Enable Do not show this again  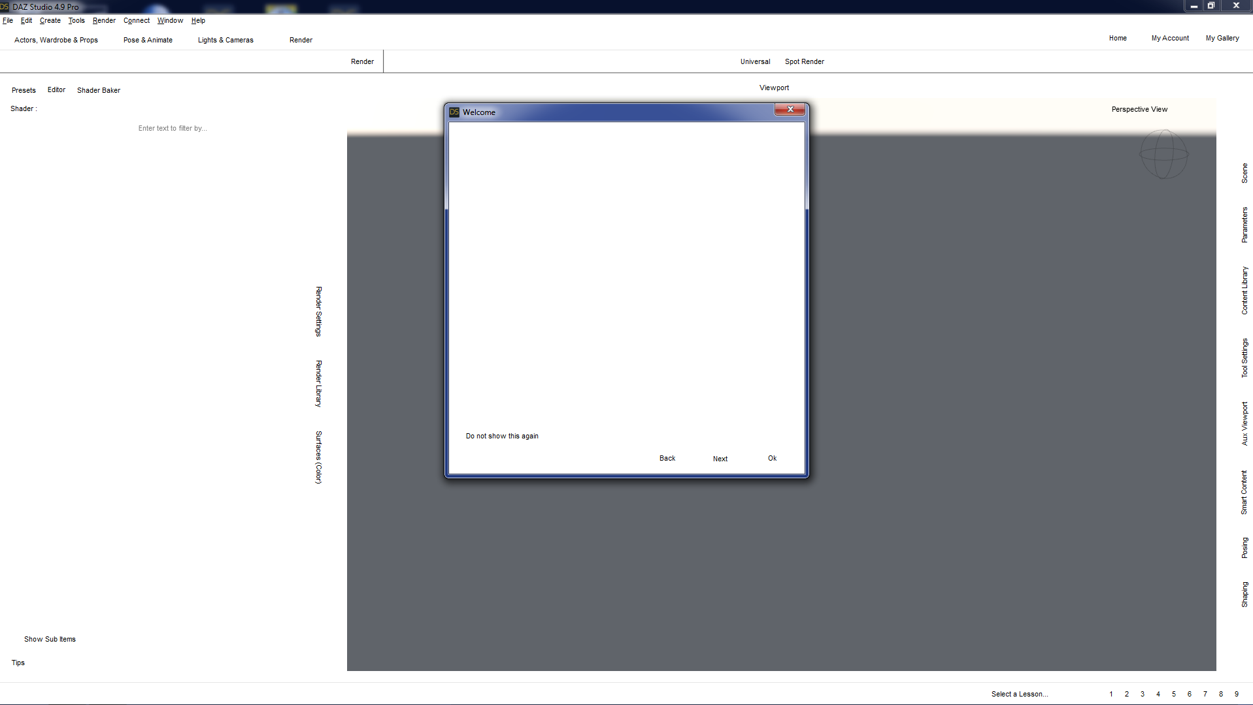pos(502,436)
